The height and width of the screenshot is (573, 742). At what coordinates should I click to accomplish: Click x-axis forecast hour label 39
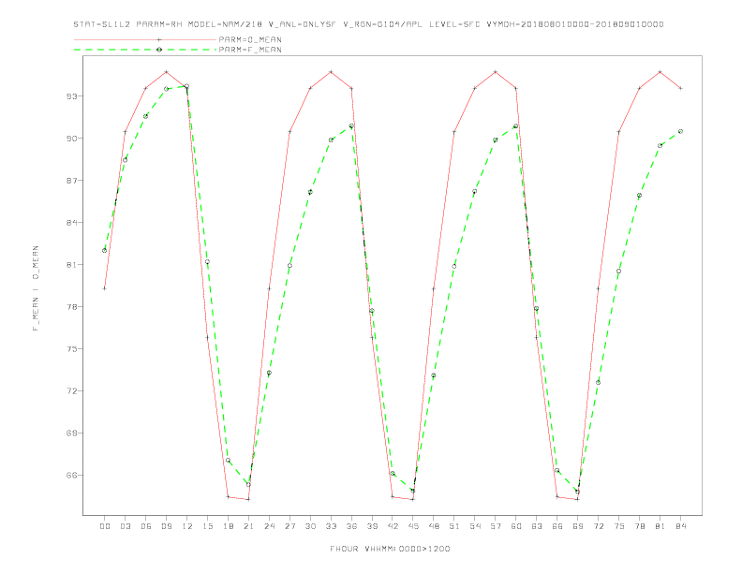[x=372, y=526]
